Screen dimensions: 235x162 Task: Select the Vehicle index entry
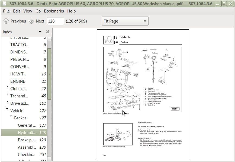(x=24, y=111)
